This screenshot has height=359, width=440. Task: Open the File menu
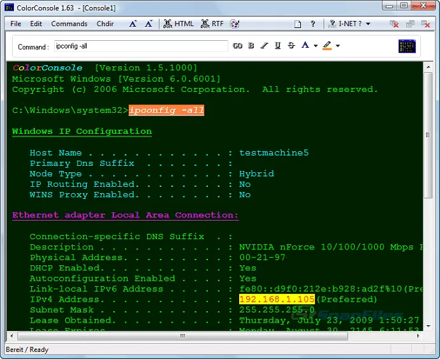(x=16, y=24)
